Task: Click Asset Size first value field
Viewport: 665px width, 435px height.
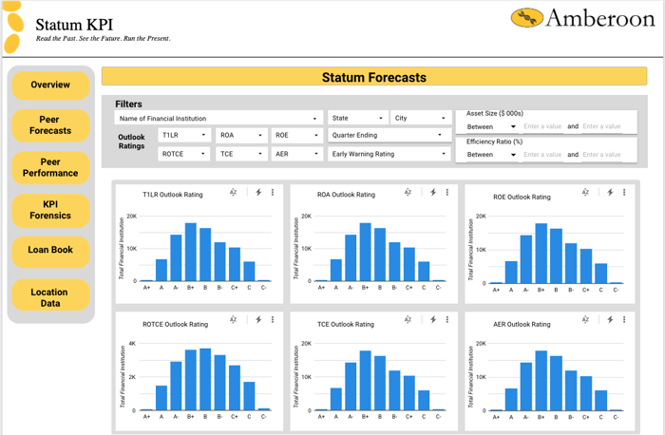Action: (x=542, y=126)
